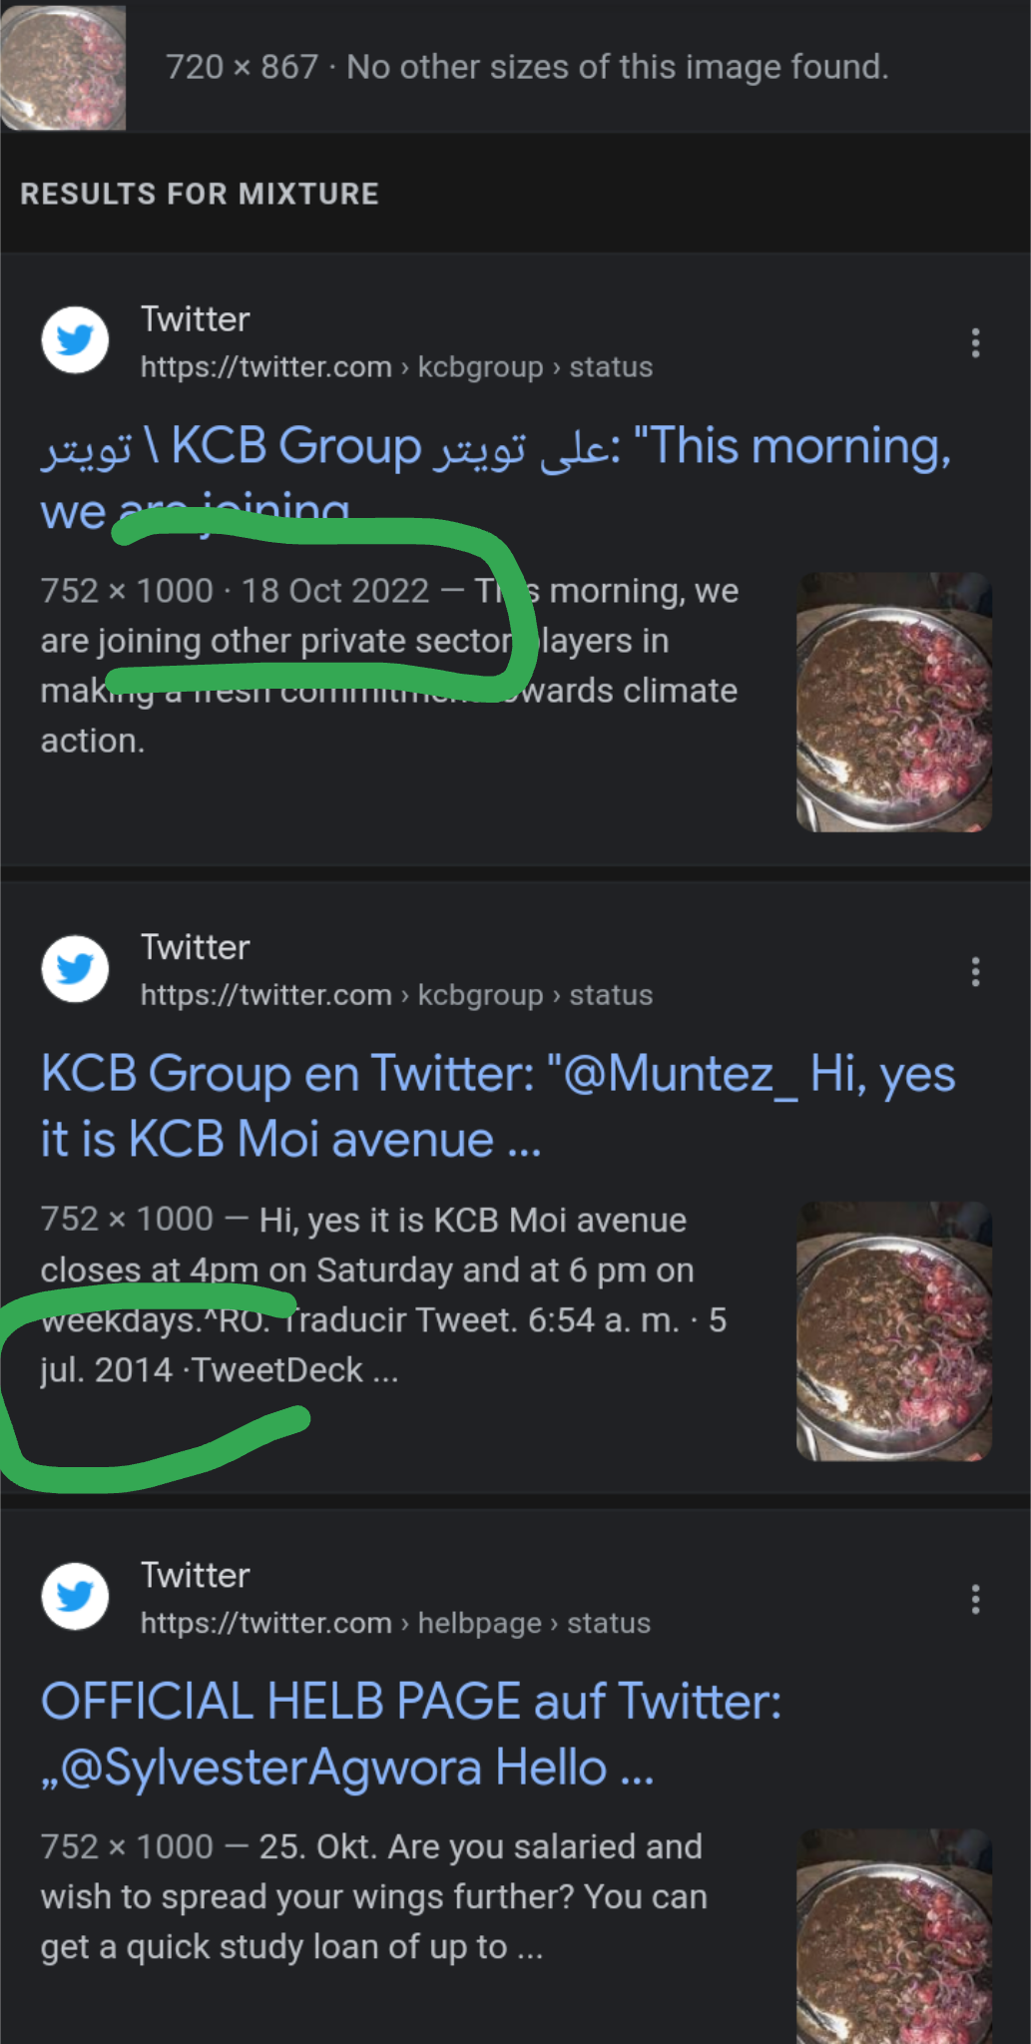The image size is (1031, 2044).
Task: Tap food thumbnail in KCB Moi avenue result
Action: coord(893,1330)
